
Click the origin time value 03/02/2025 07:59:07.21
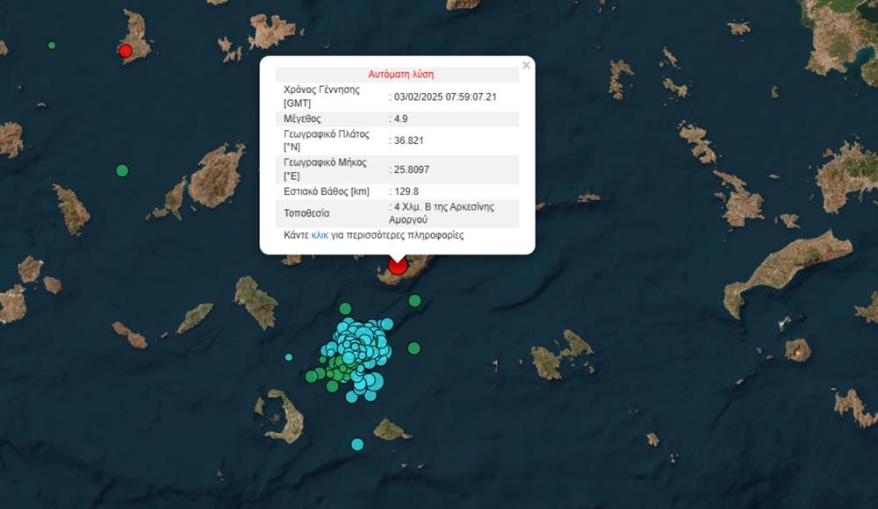pyautogui.click(x=443, y=97)
